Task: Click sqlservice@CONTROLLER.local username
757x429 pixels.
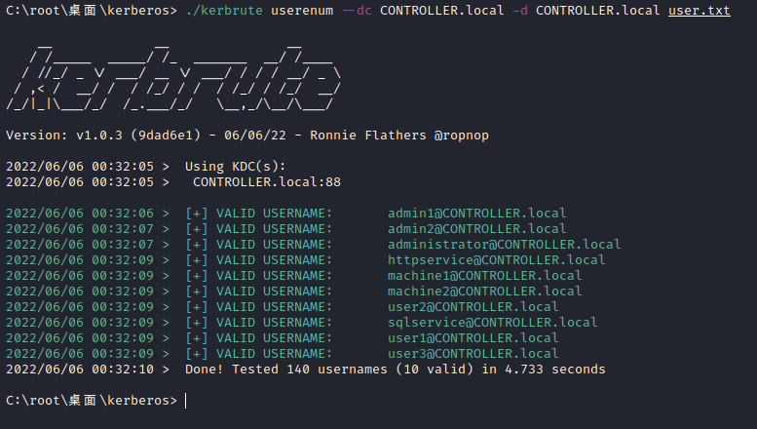Action: (x=492, y=322)
